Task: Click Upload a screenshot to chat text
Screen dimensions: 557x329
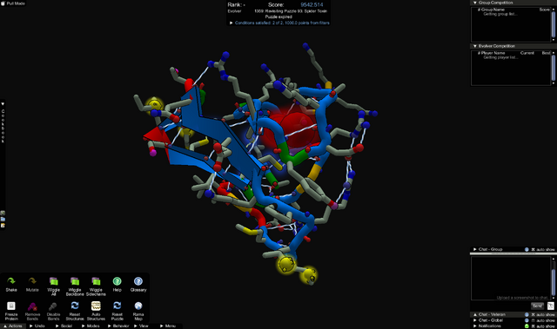Action: click(523, 298)
